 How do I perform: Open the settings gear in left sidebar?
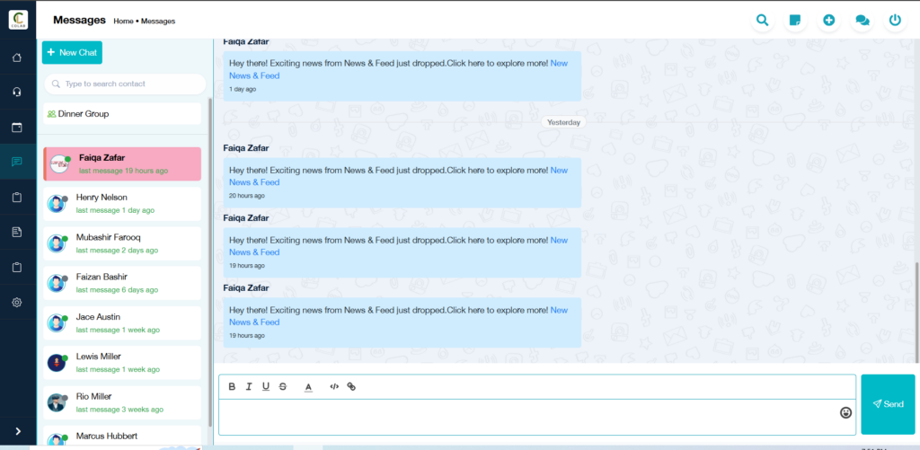(x=17, y=302)
